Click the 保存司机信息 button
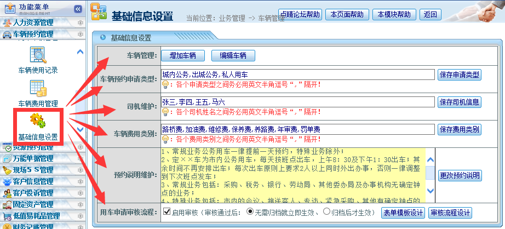 [459, 102]
